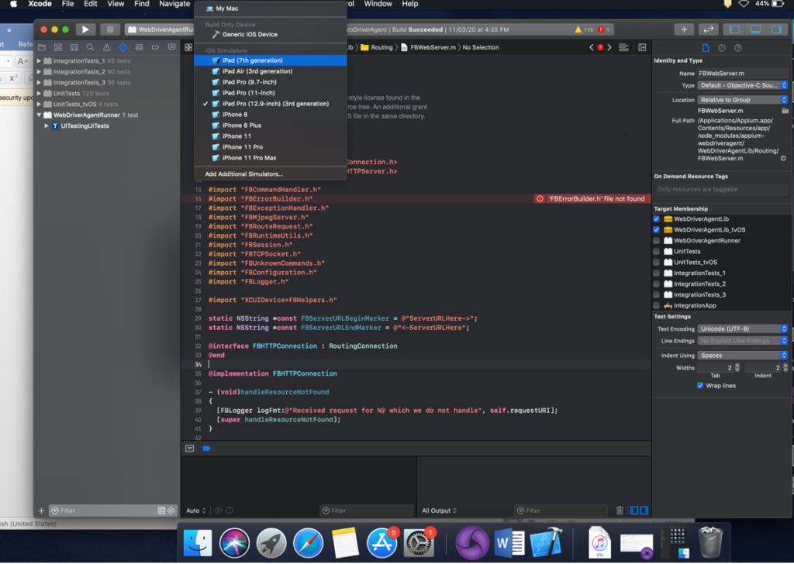The height and width of the screenshot is (564, 794).
Task: Click the adjust editor options lines icon
Action: click(x=623, y=47)
